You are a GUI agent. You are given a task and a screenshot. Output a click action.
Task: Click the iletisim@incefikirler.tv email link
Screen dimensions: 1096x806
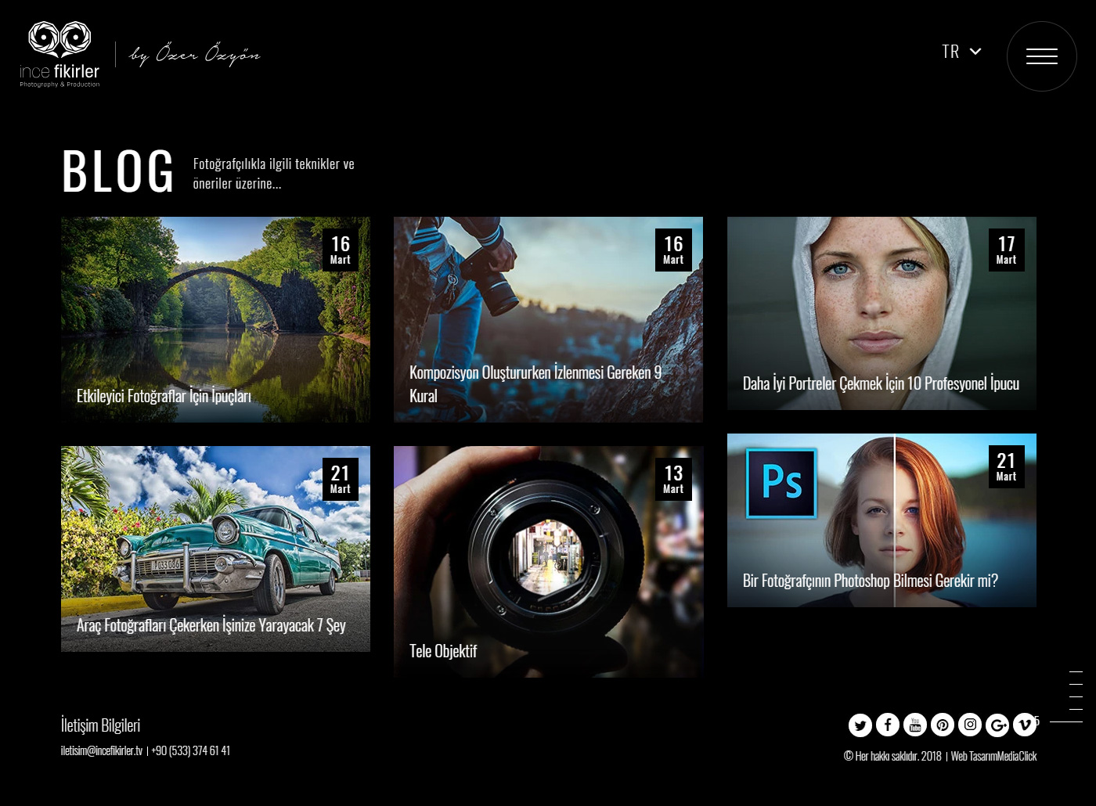102,750
